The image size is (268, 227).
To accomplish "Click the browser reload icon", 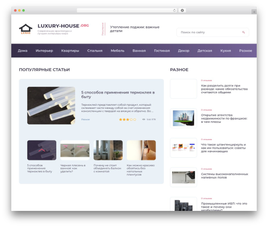I will pos(174,10).
